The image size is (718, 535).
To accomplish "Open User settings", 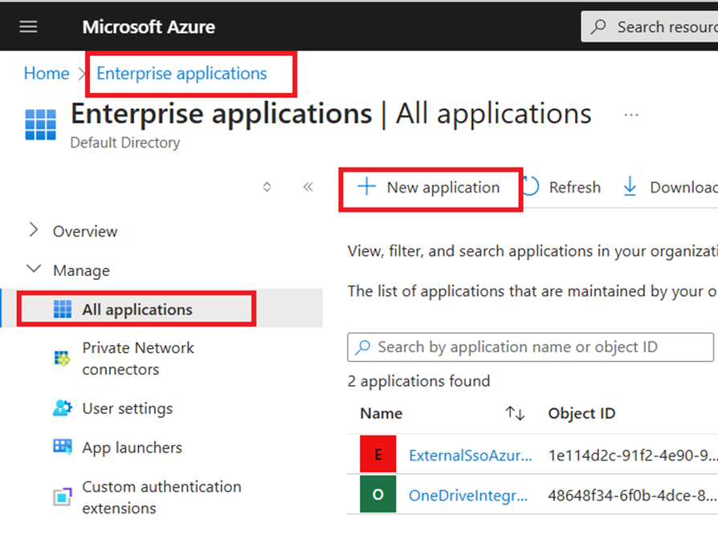I will (128, 408).
